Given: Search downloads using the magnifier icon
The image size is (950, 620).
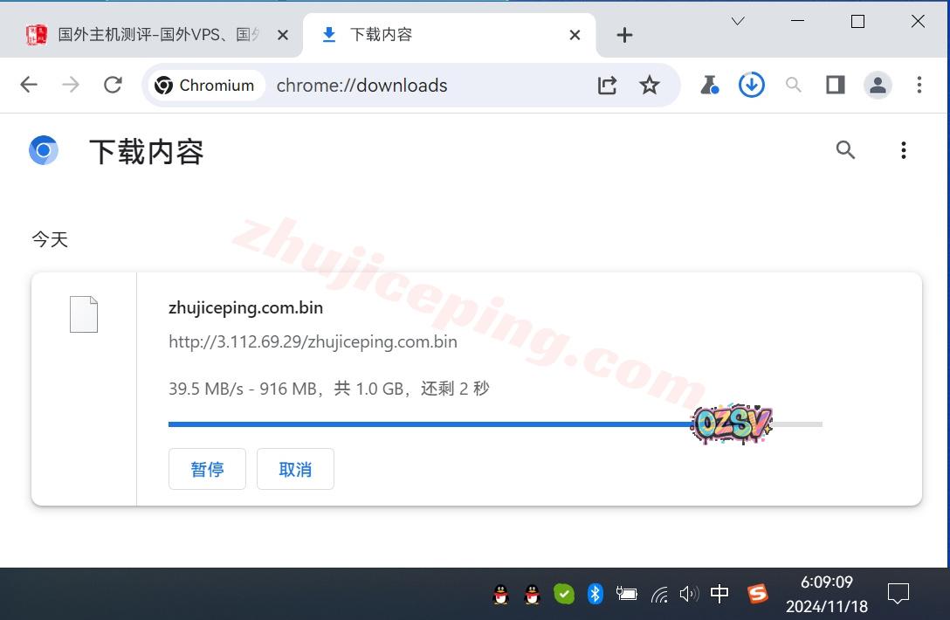Looking at the screenshot, I should (845, 150).
